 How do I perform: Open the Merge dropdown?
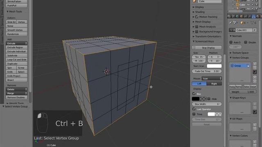pos(16,94)
